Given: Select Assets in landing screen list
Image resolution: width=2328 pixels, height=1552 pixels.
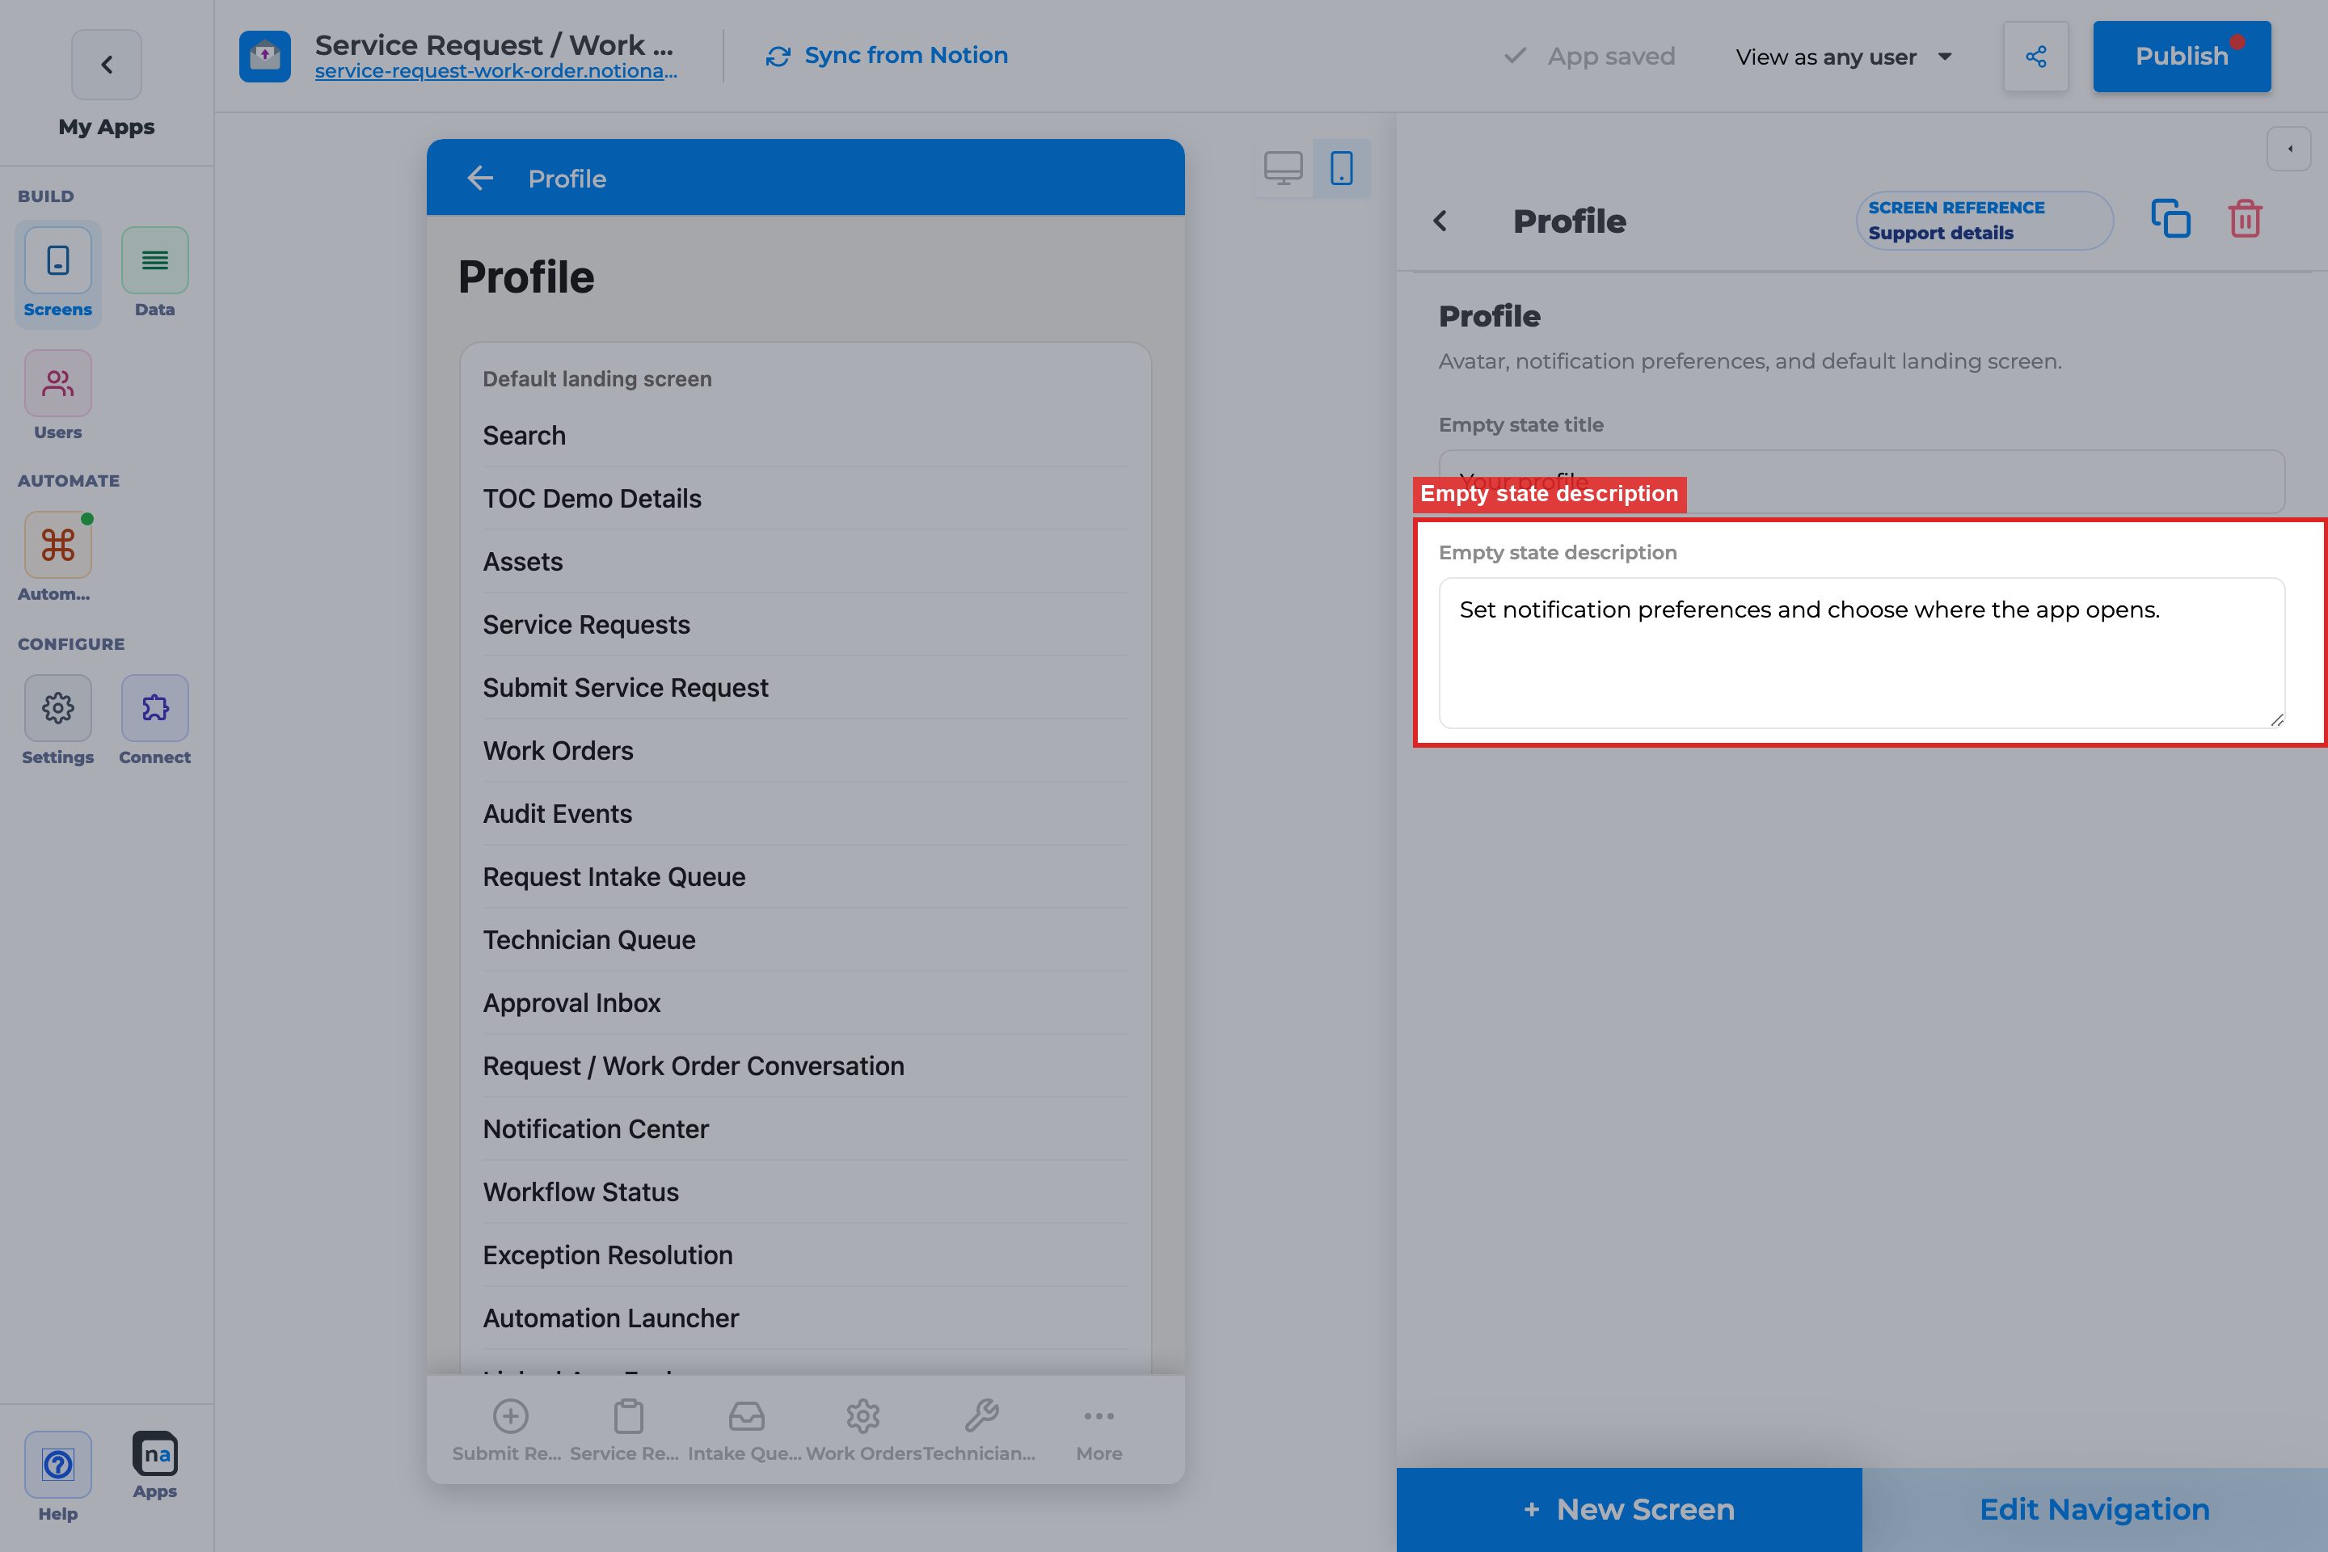Looking at the screenshot, I should (x=805, y=563).
